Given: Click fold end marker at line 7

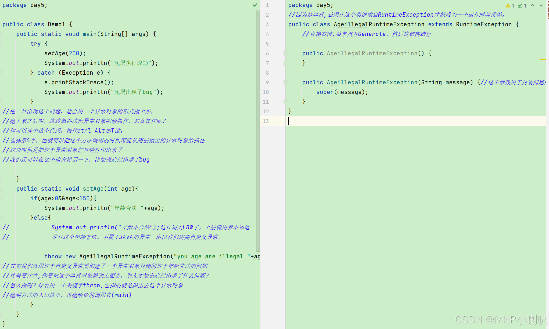Looking at the screenshot, I should click(x=286, y=63).
